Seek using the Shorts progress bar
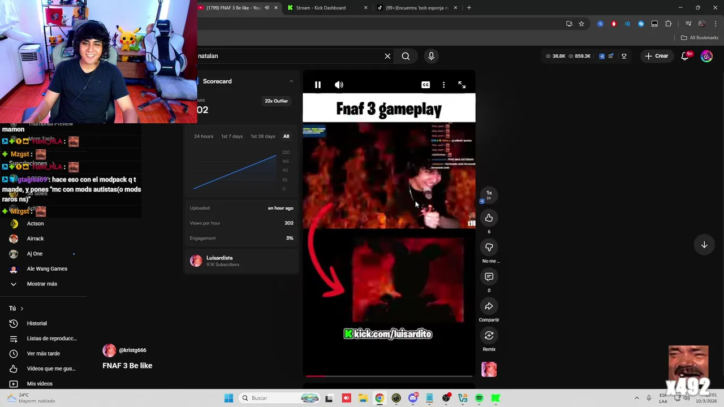This screenshot has width=724, height=407. [389, 375]
